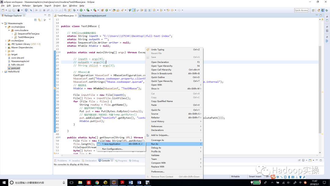Expand the src/test/java folder
The height and width of the screenshot is (186, 330).
point(6,41)
